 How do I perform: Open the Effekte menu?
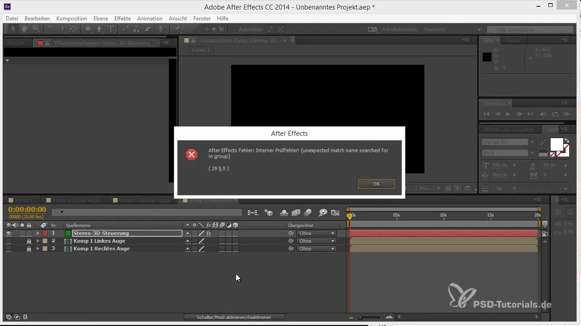pyautogui.click(x=123, y=19)
